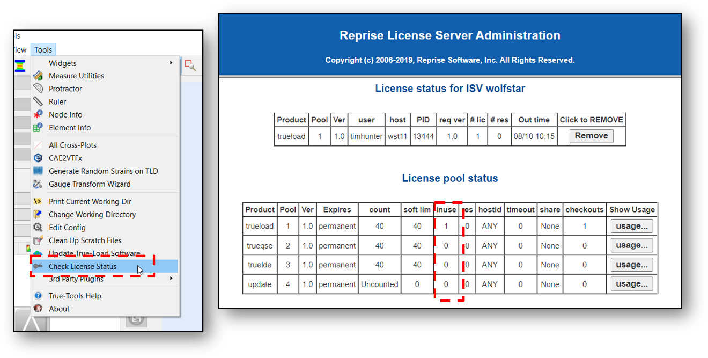The image size is (708, 358).
Task: Click the Node Info icon
Action: [38, 114]
